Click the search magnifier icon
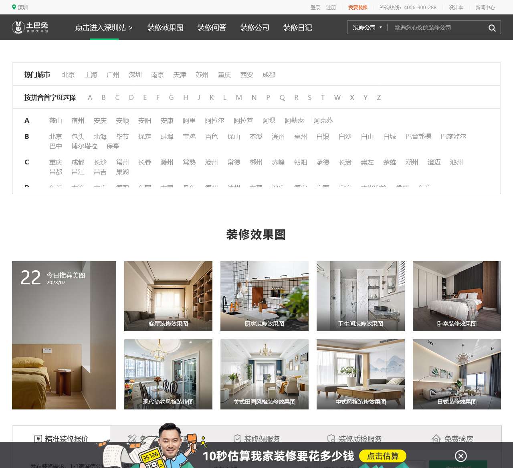Image resolution: width=513 pixels, height=468 pixels. [492, 28]
